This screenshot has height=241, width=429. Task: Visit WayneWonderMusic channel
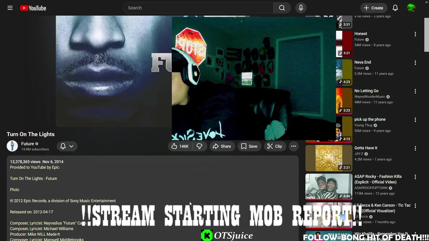tap(370, 97)
